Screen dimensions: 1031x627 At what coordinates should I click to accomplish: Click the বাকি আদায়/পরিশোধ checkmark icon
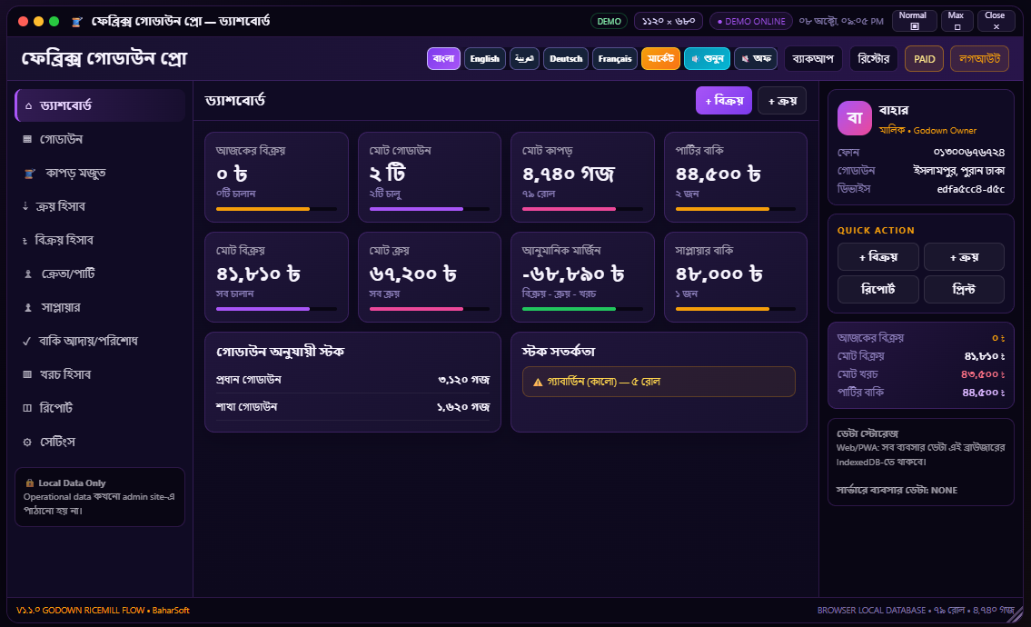[27, 341]
